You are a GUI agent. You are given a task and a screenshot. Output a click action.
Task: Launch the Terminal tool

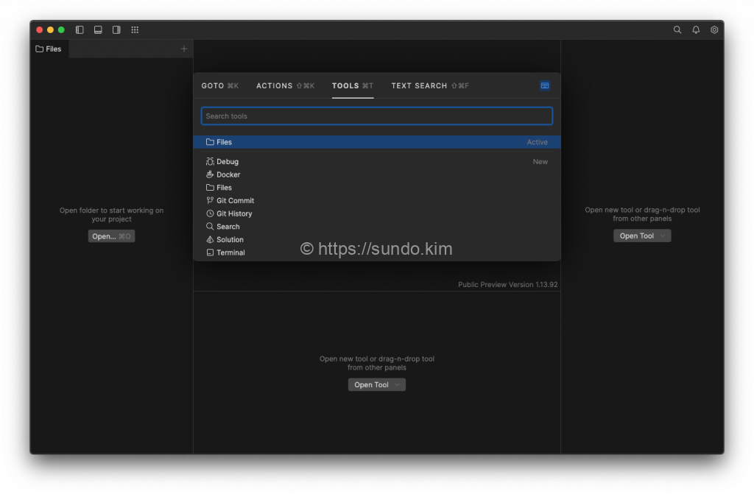[x=230, y=253]
